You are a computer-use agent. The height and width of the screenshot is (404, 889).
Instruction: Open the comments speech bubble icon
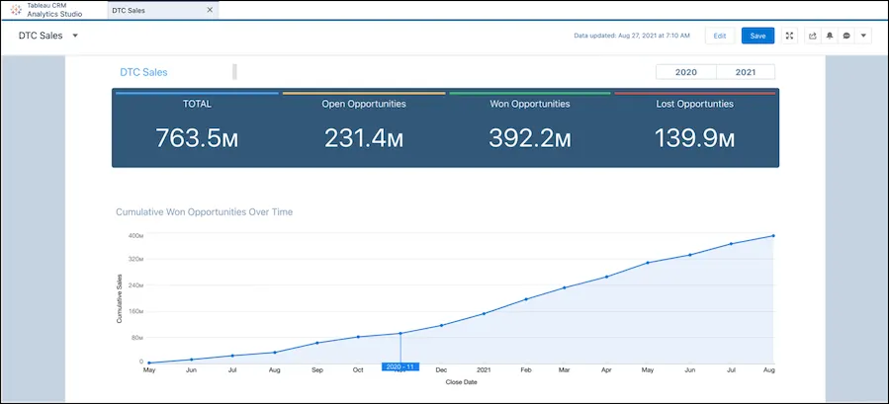pos(847,36)
